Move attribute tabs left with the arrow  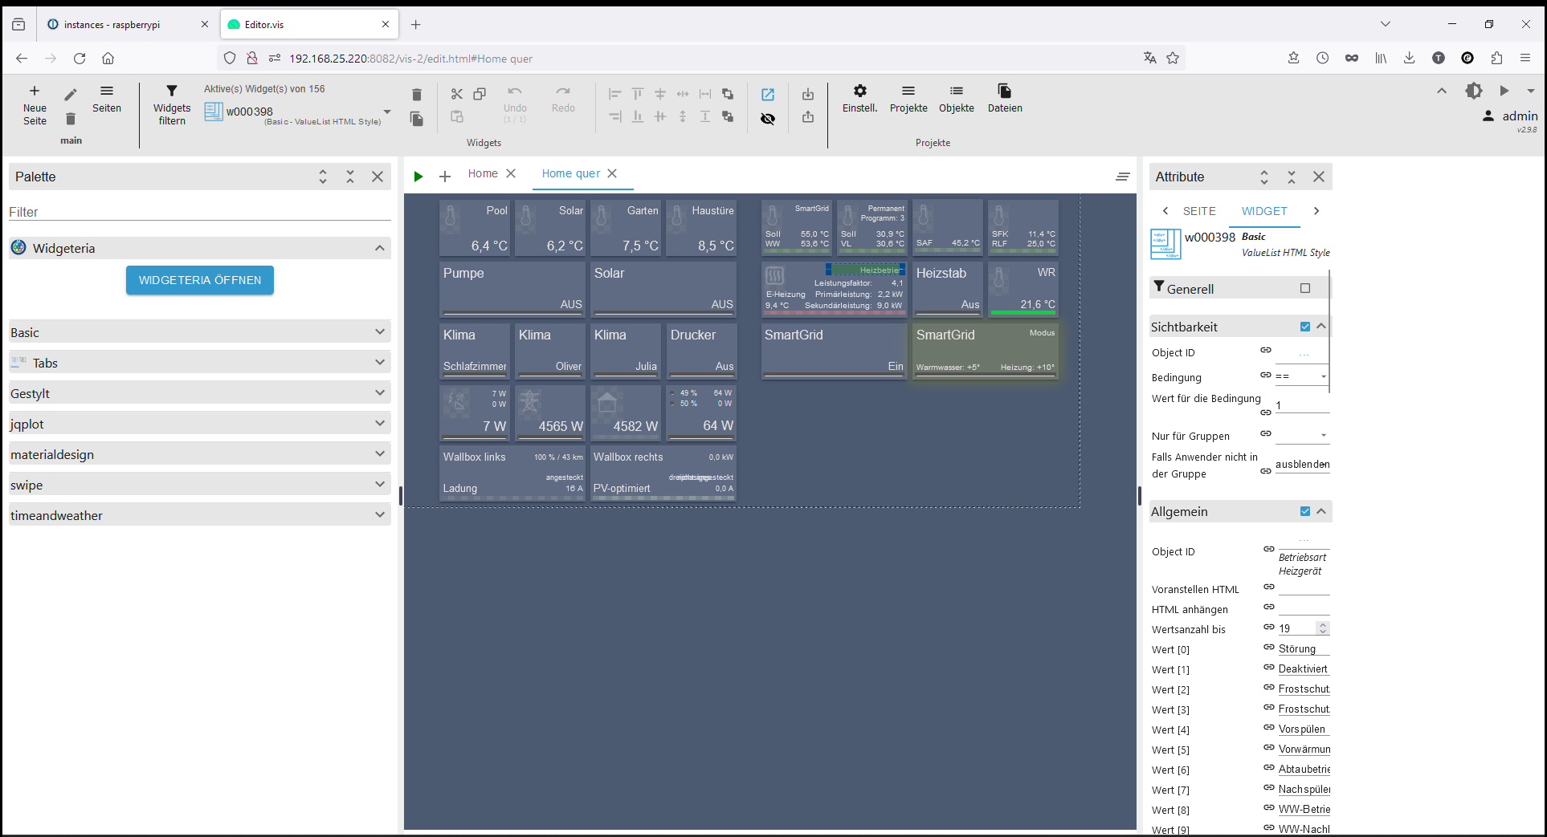coord(1165,211)
